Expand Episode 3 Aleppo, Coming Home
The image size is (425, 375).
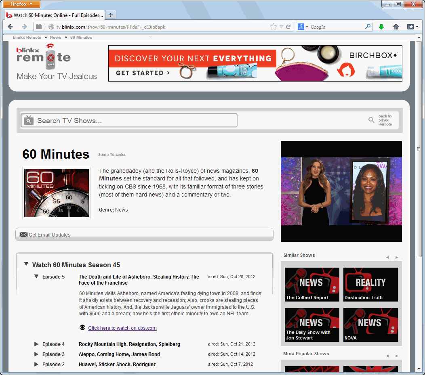(x=36, y=354)
